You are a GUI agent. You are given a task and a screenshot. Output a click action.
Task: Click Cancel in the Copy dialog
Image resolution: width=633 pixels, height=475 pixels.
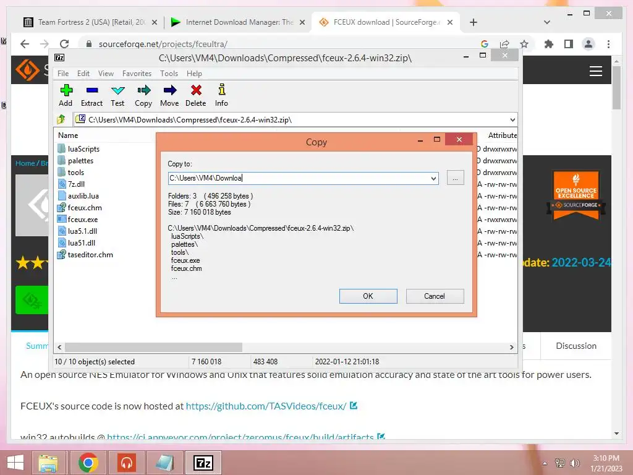[x=435, y=296]
